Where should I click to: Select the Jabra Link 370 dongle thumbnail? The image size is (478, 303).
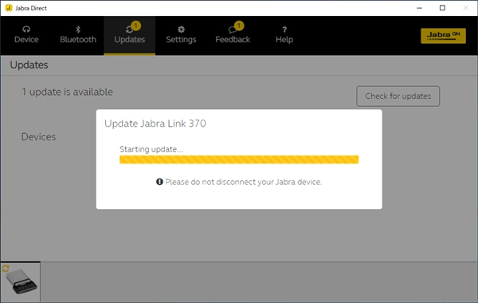[x=21, y=281]
